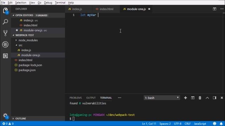225x126 pixels.
Task: Split the terminal pane
Action: coord(193,98)
